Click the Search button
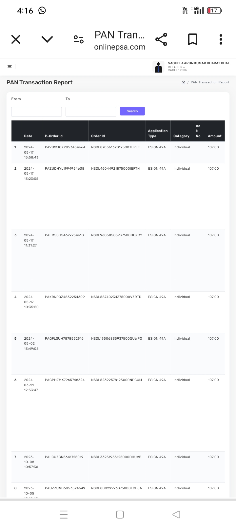The image size is (236, 529). coord(132,111)
